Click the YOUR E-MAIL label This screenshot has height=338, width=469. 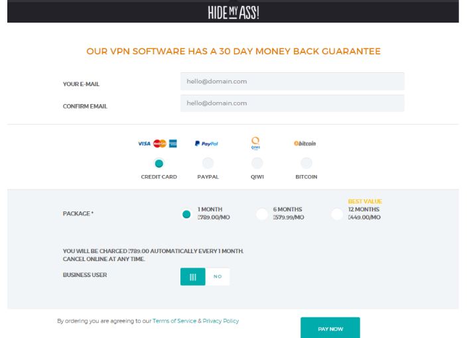coord(81,84)
